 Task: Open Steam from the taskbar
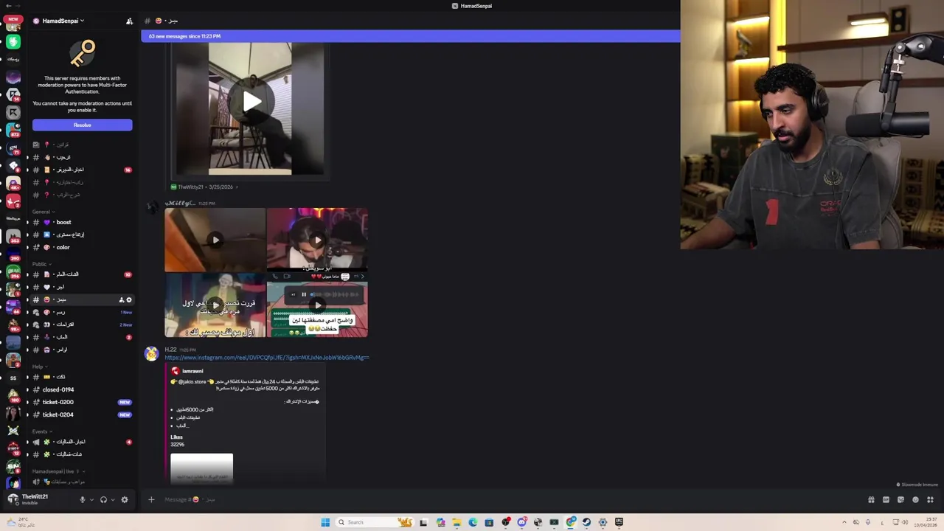coord(586,522)
